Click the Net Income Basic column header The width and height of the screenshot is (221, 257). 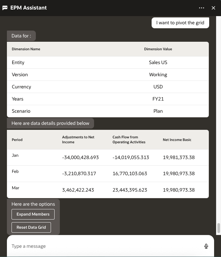(177, 140)
